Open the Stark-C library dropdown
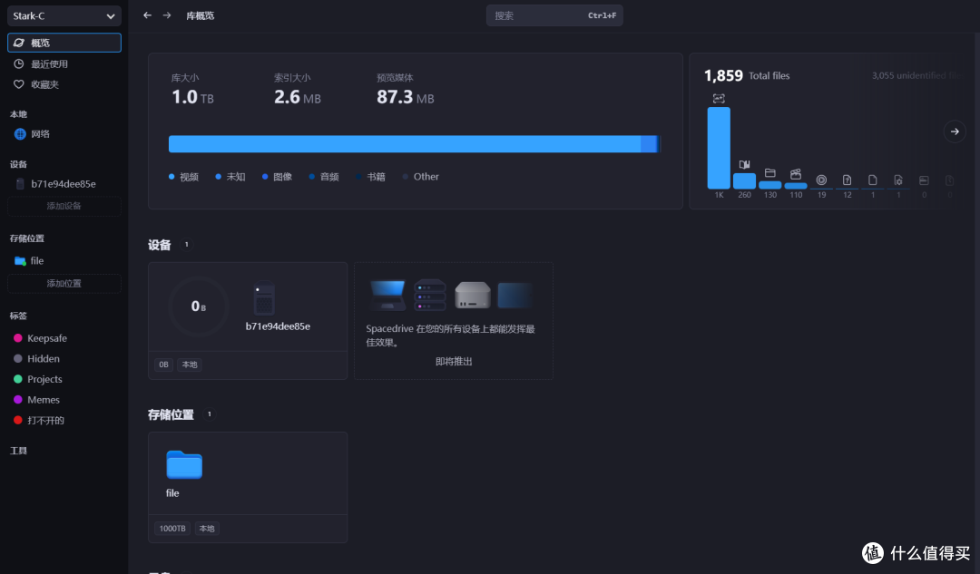Image resolution: width=980 pixels, height=574 pixels. (64, 15)
